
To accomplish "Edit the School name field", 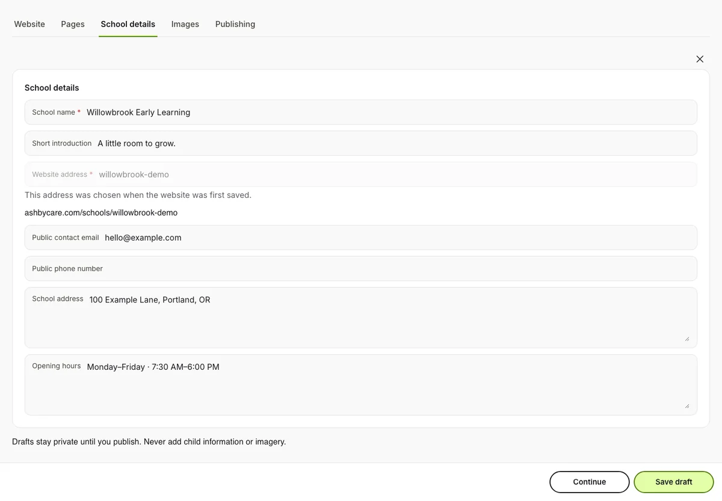I will 361,112.
